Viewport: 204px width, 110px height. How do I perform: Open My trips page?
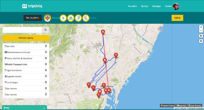pos(145,6)
